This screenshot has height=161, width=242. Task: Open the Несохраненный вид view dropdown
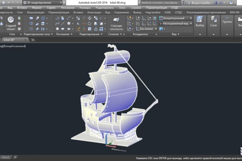[x=175, y=24]
